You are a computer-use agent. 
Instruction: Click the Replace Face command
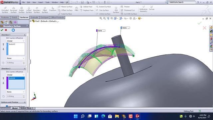(87, 10)
